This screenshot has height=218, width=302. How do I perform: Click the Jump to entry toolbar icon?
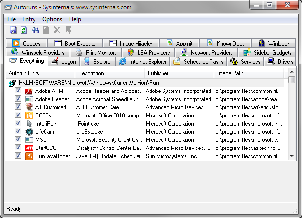[68, 30]
